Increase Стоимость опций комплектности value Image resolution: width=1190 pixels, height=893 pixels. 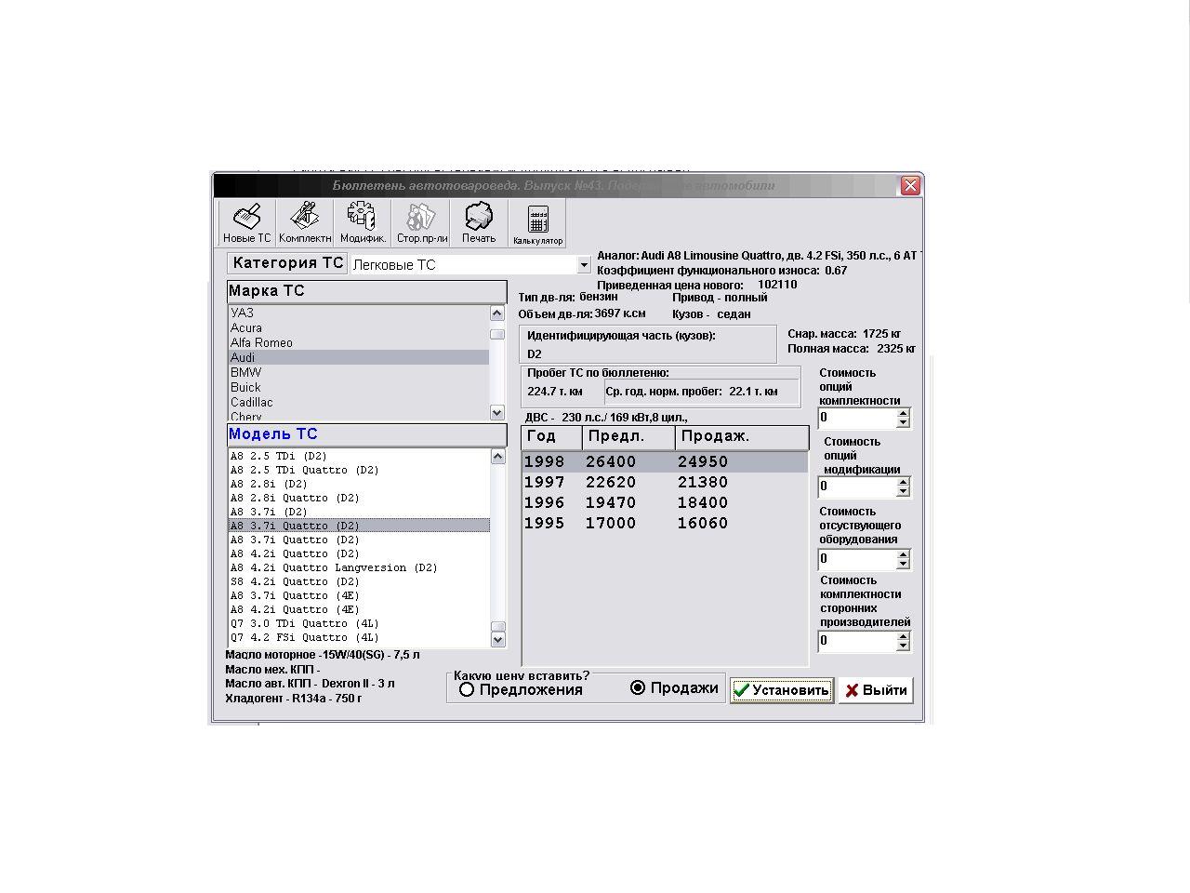coord(903,413)
